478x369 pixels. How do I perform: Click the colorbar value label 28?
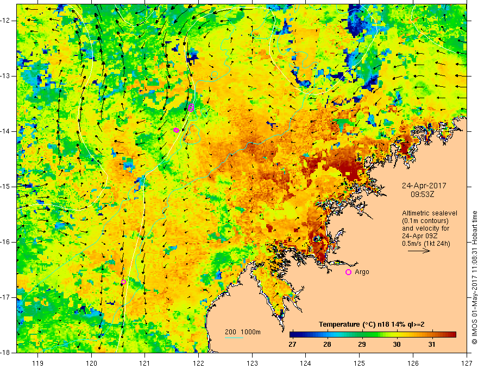click(327, 345)
